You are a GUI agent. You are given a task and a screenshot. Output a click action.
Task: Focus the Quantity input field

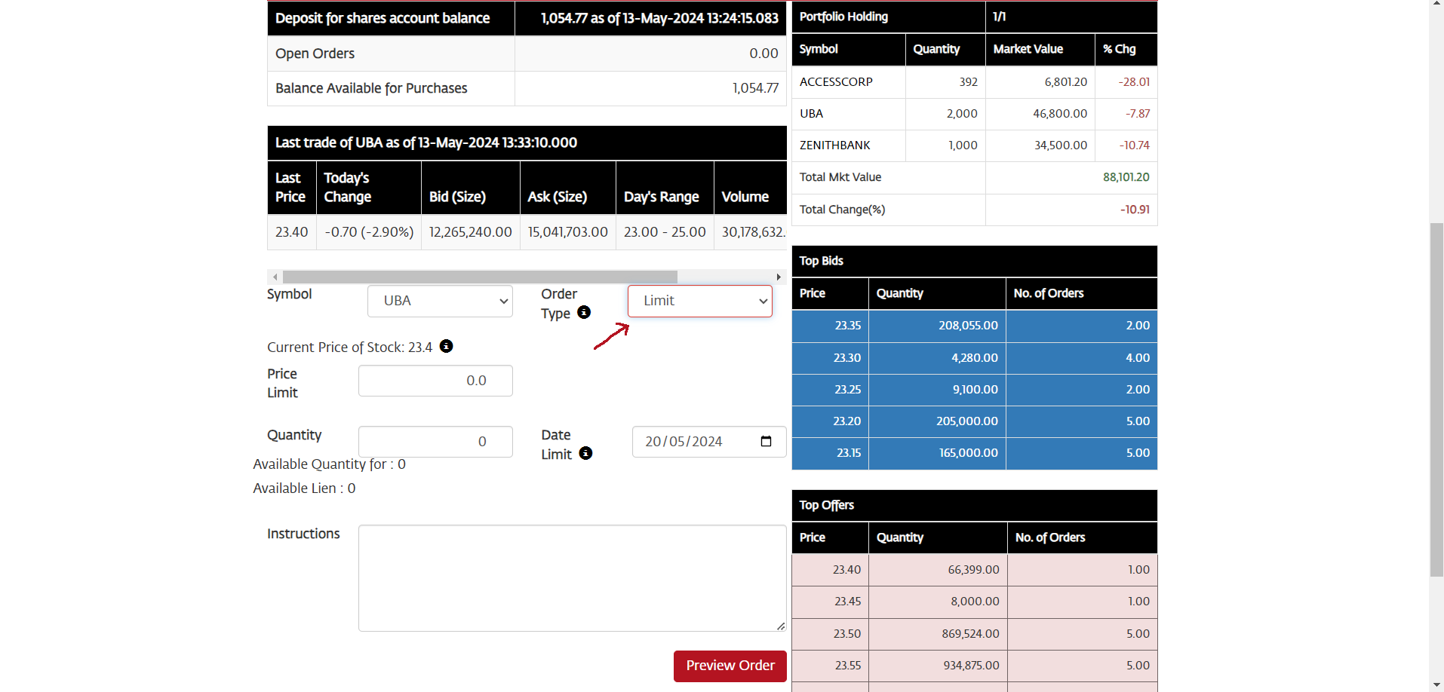point(435,442)
